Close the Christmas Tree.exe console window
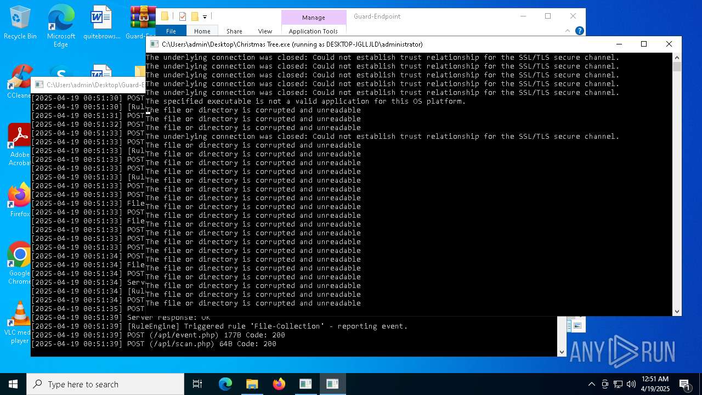702x395 pixels. coord(669,44)
